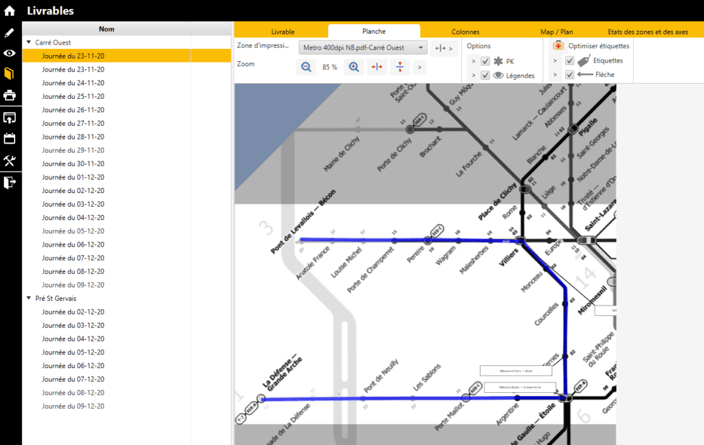Click the Etiquettes tag icon

coord(584,60)
